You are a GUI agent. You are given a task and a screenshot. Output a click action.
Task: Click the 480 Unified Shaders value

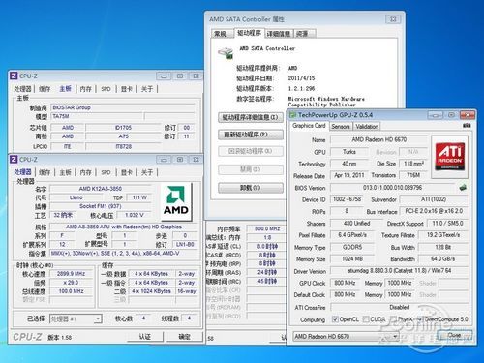pos(356,223)
